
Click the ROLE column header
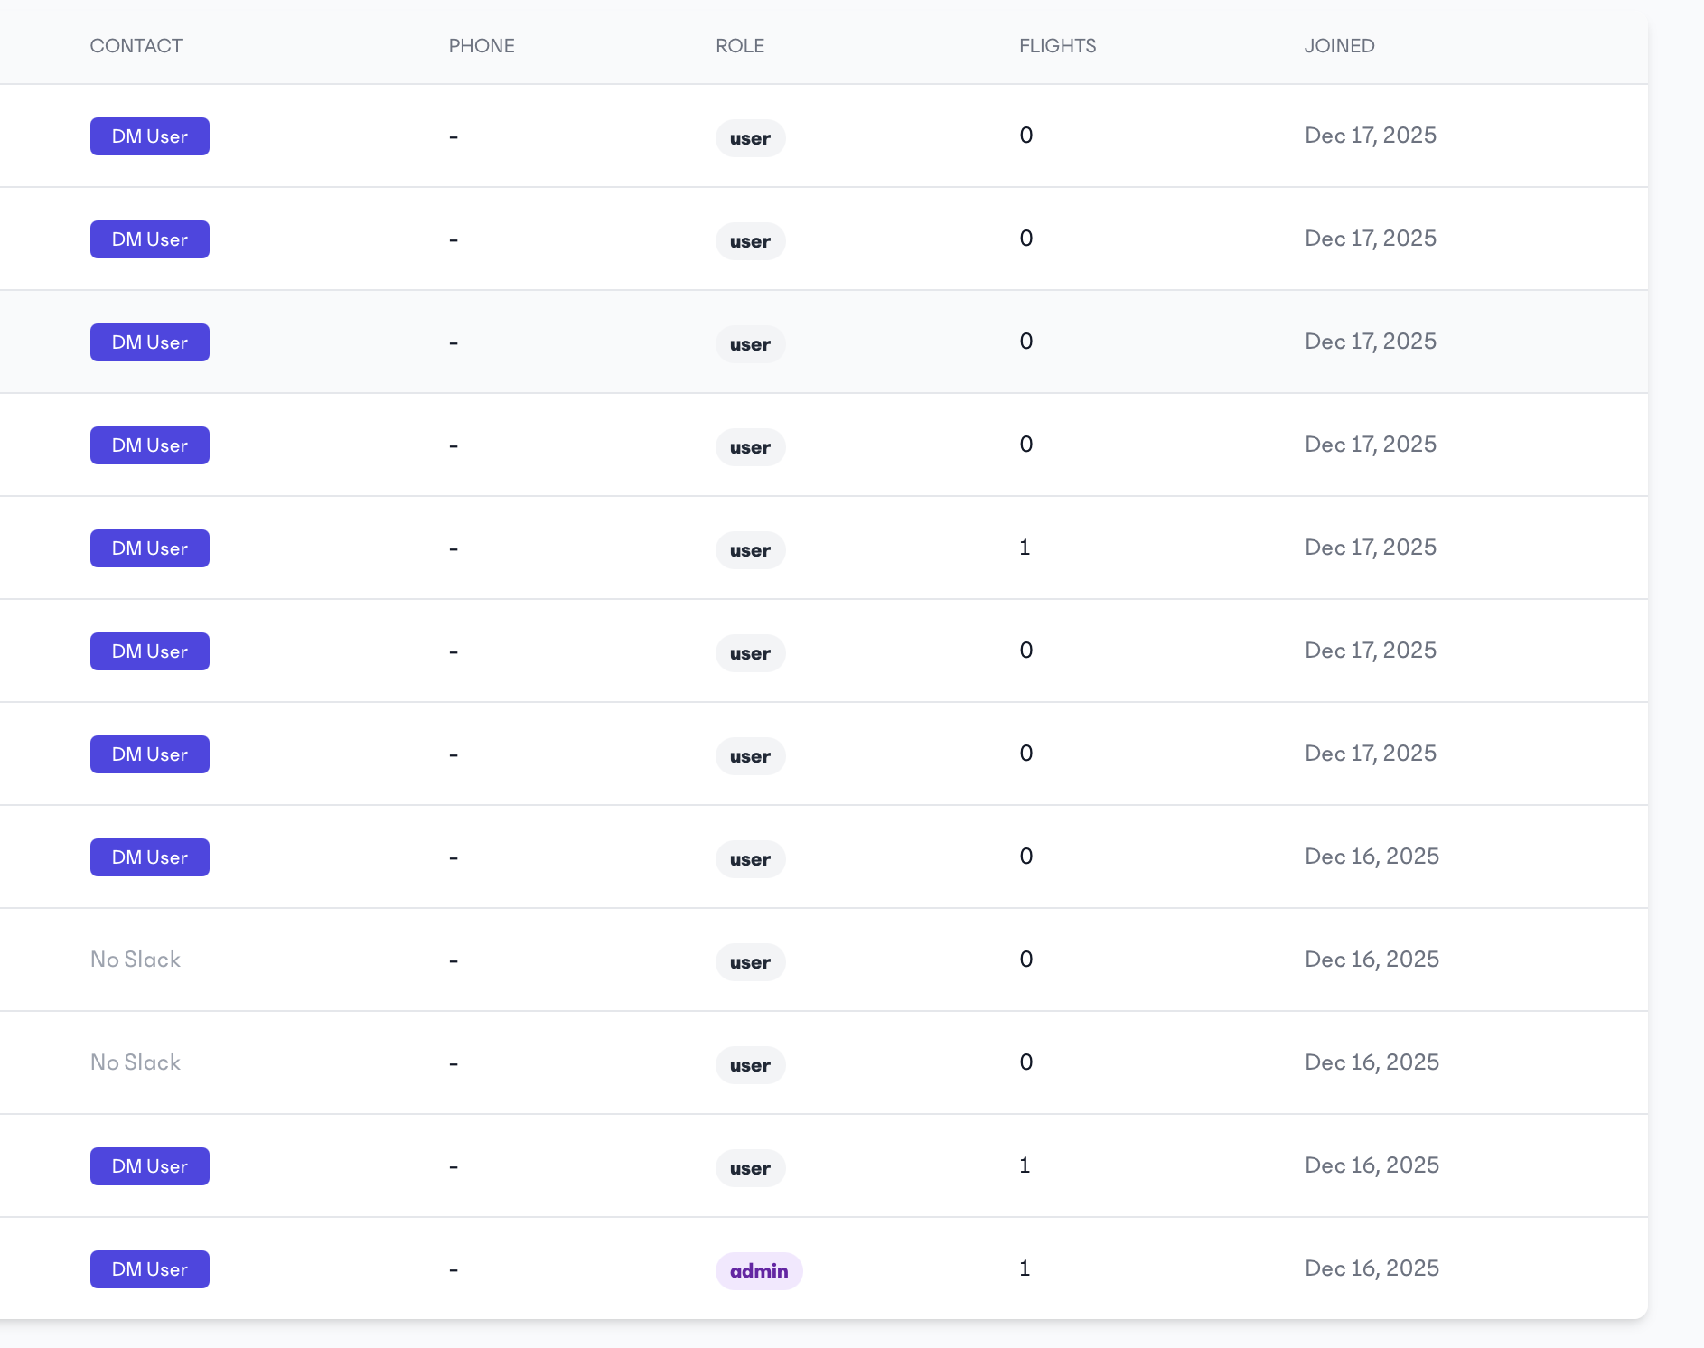[740, 46]
